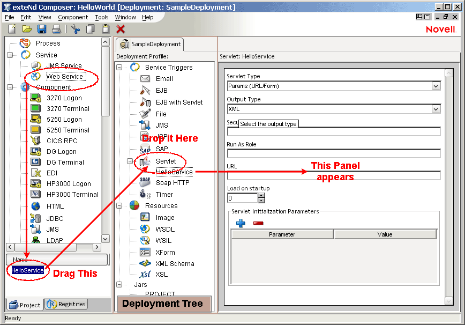
Task: Open the Window menu
Action: click(125, 18)
